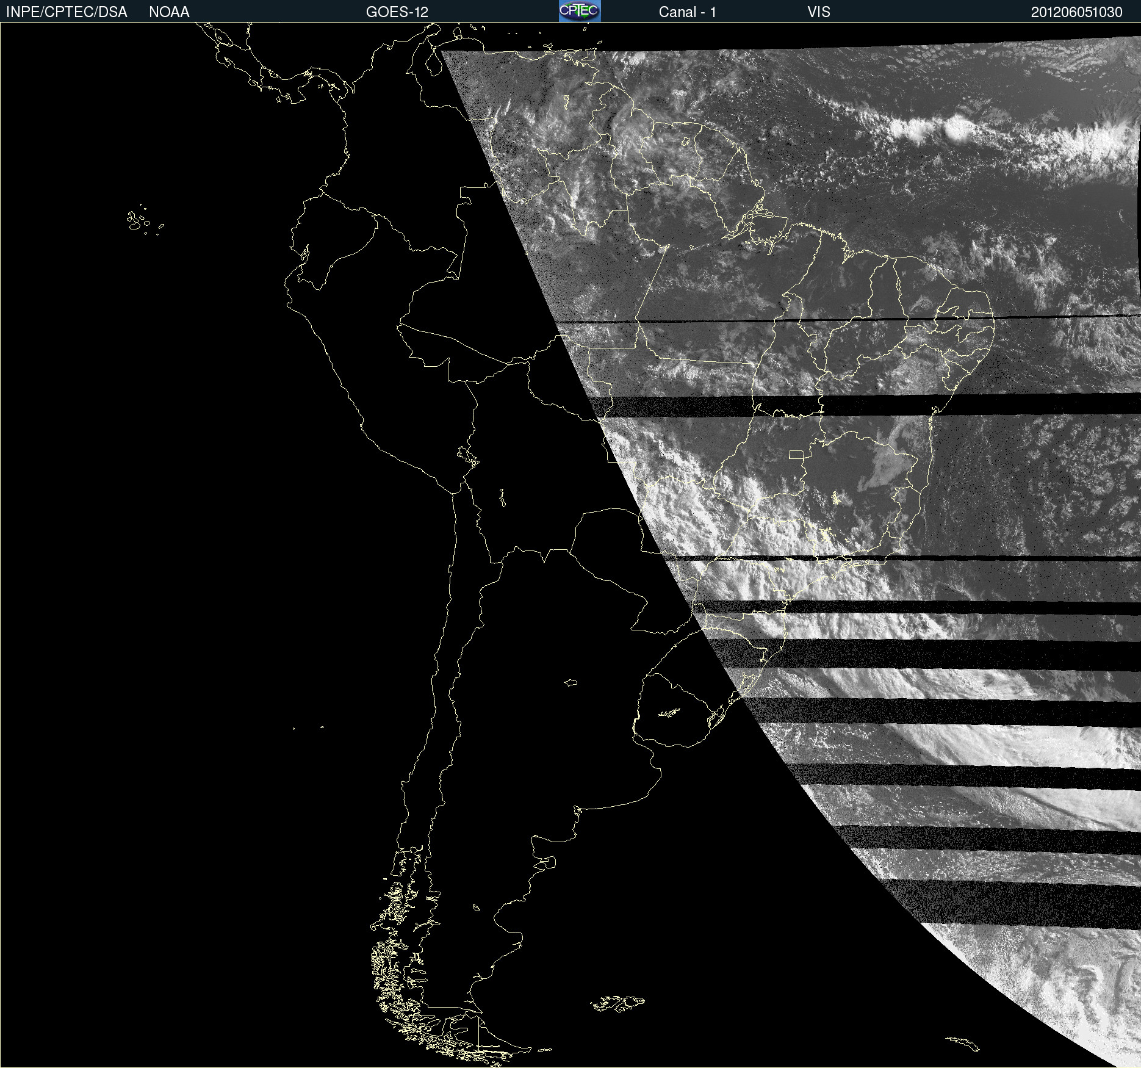Click the CPTEC logo in the header
Screen dimensions: 1141x1068
(580, 11)
